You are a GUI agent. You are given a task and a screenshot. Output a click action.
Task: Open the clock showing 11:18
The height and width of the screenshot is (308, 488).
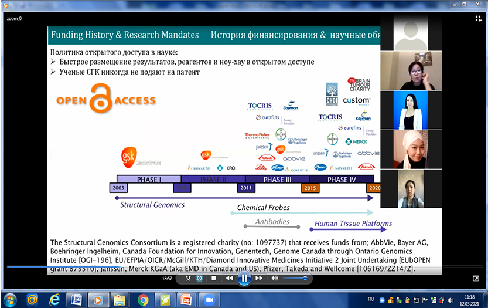click(469, 300)
